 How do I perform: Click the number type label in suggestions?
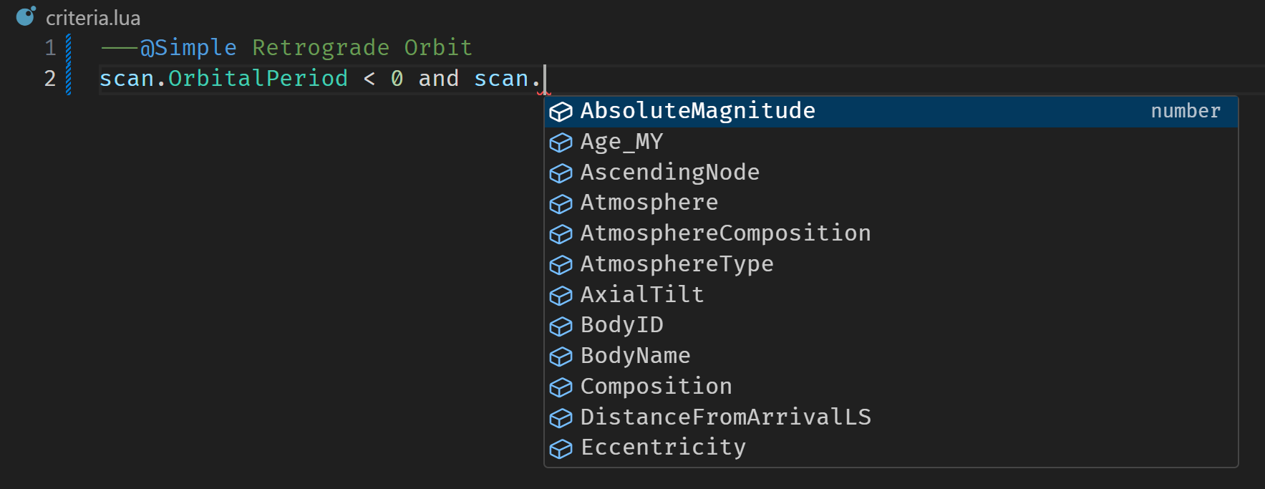tap(1186, 111)
